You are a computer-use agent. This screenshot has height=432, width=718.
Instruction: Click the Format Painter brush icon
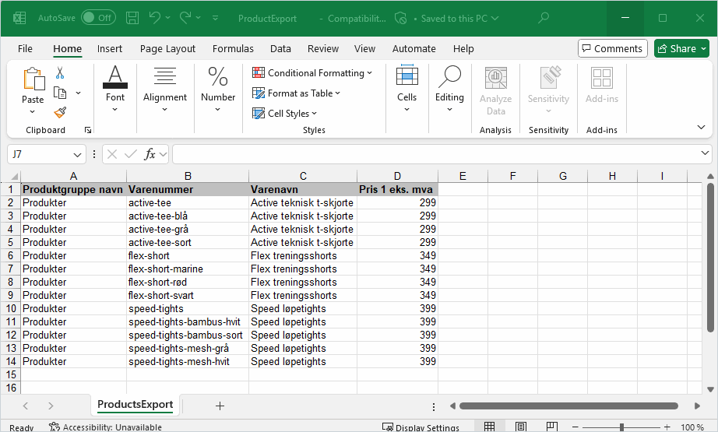60,112
